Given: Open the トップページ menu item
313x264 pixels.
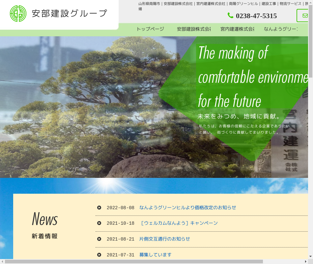Looking at the screenshot, I should click(150, 29).
